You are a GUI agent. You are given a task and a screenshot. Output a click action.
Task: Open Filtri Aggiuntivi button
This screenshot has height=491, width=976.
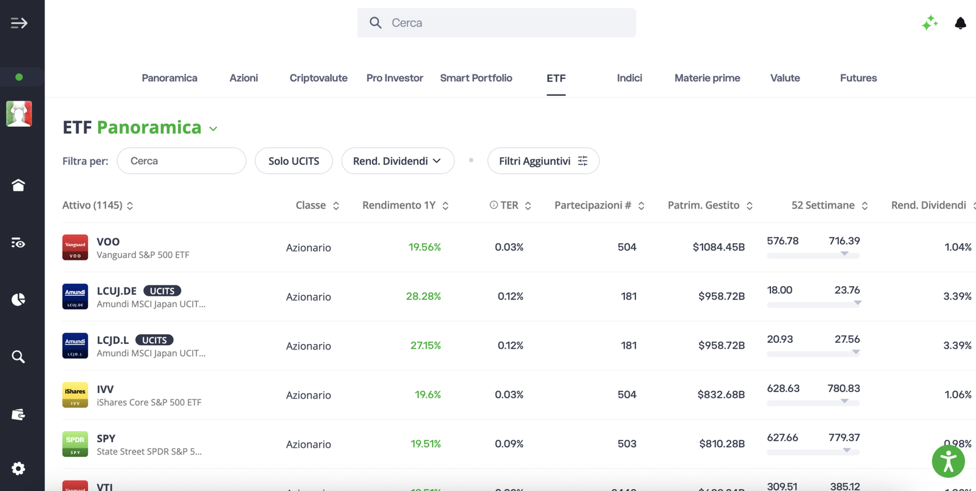coord(543,161)
